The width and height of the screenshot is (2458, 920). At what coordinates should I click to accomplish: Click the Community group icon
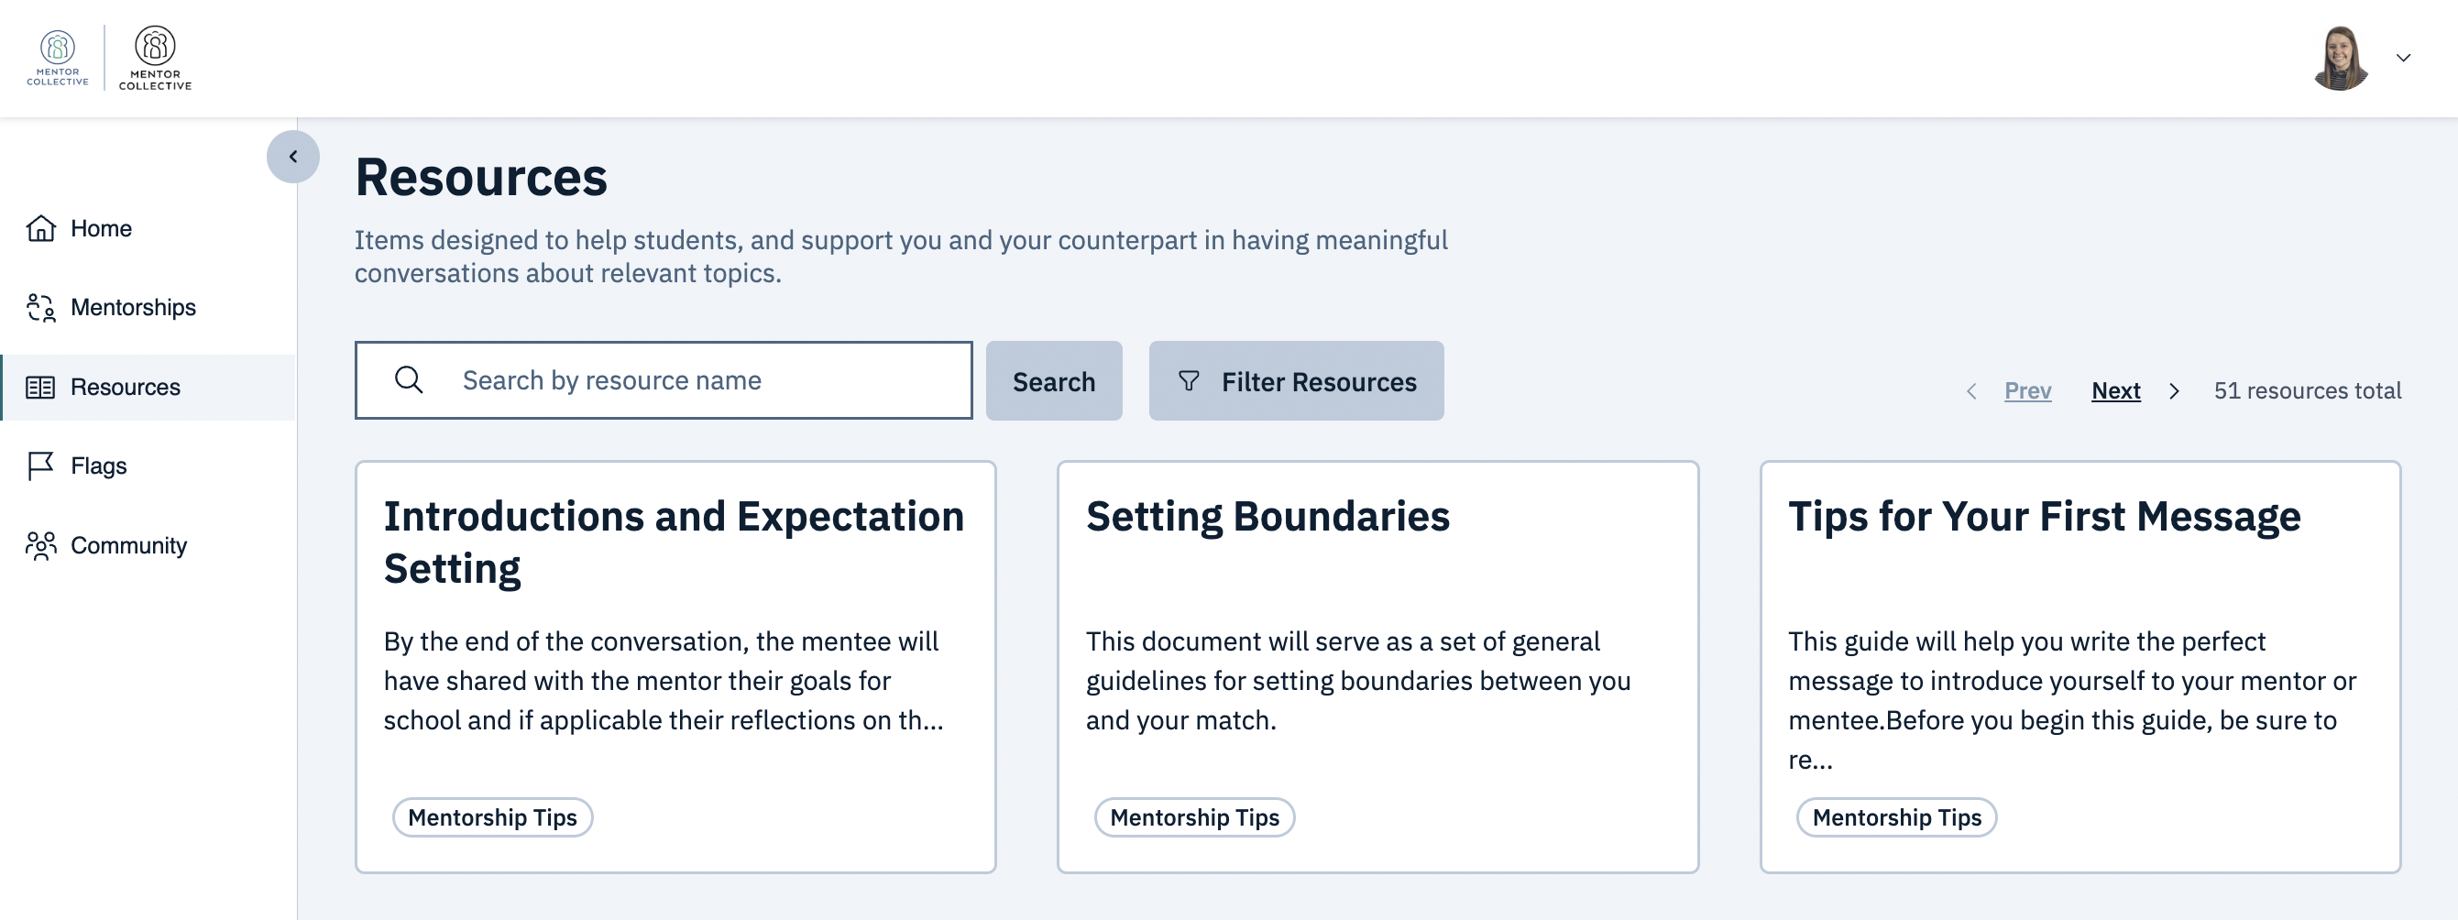point(40,546)
